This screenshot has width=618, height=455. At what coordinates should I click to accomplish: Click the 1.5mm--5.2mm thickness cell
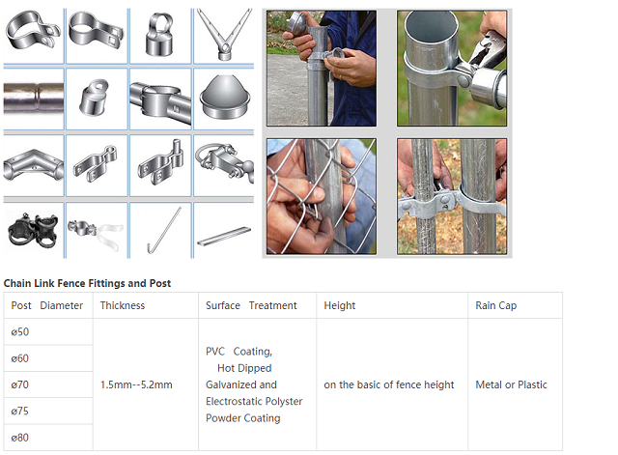[x=146, y=384]
